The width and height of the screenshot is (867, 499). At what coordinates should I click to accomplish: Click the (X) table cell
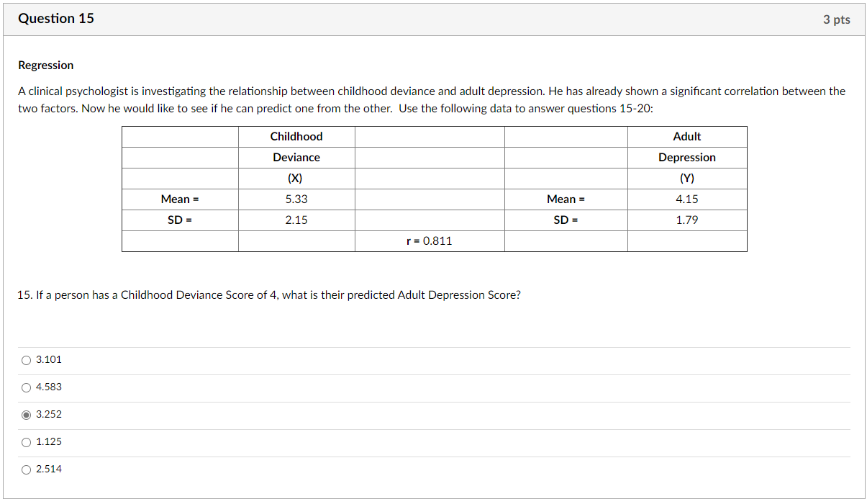click(296, 179)
